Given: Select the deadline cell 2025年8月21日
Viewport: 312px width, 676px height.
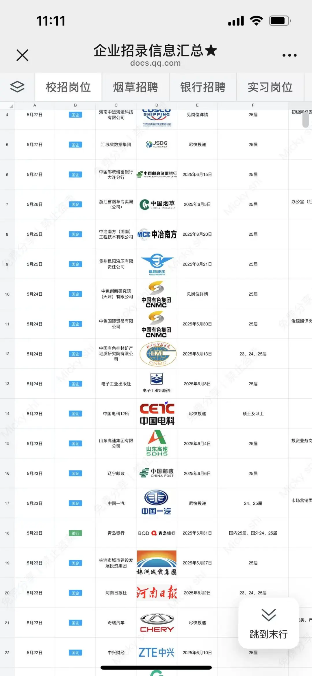Looking at the screenshot, I should [197, 264].
